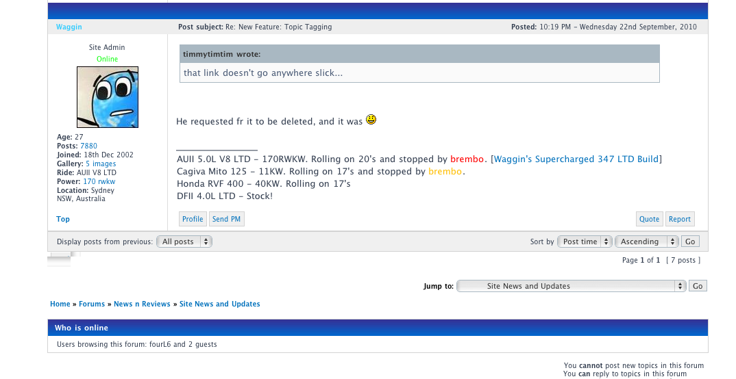Open Forums breadcrumb link

coord(92,304)
